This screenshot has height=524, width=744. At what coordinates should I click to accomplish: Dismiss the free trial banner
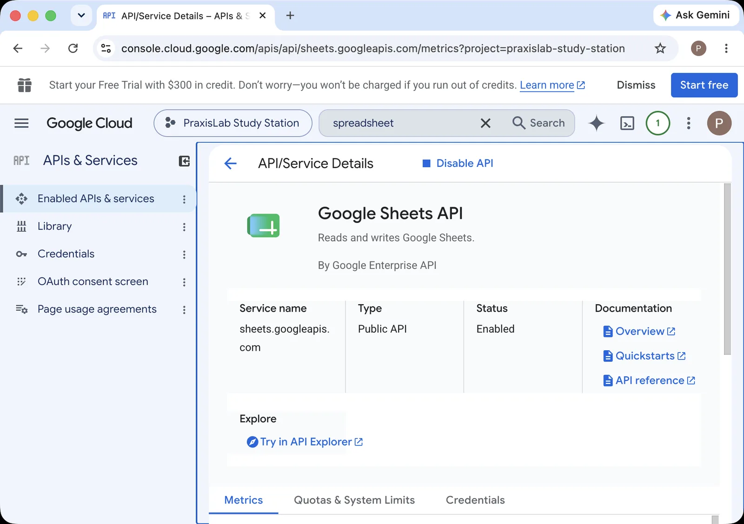636,85
